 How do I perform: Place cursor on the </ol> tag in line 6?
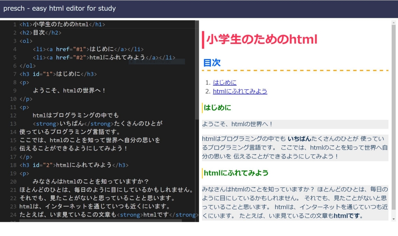click(x=28, y=66)
